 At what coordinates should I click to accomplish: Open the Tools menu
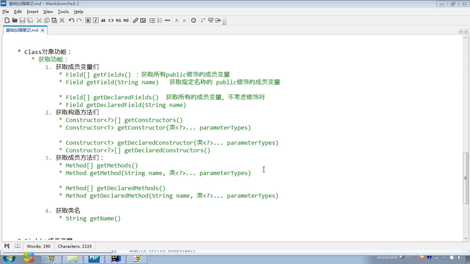tap(63, 12)
